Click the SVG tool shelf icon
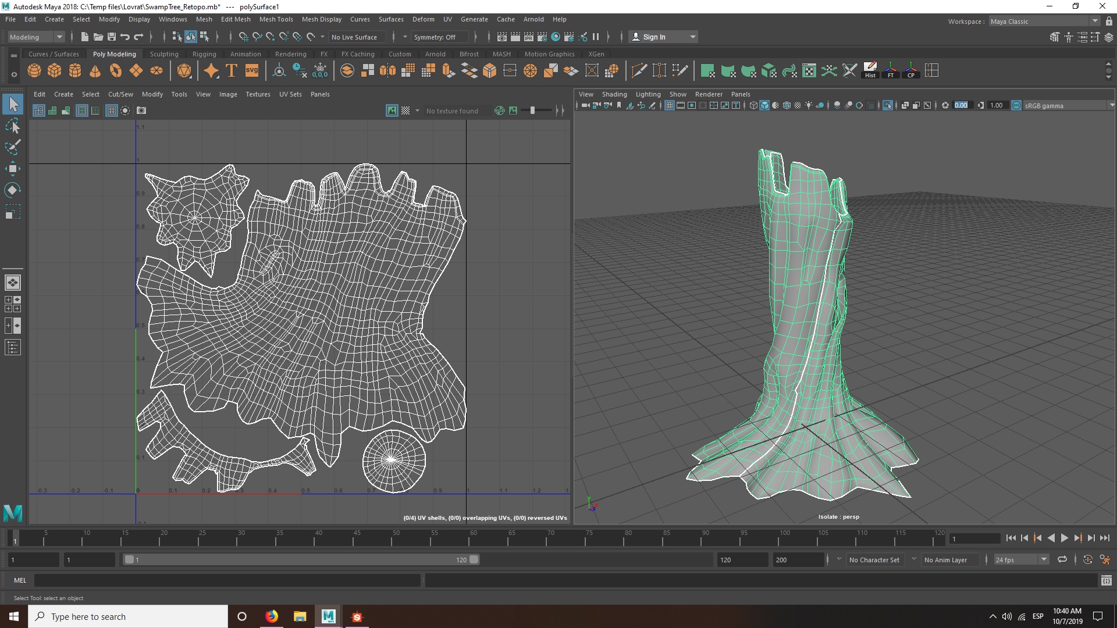This screenshot has width=1117, height=628. [x=252, y=71]
